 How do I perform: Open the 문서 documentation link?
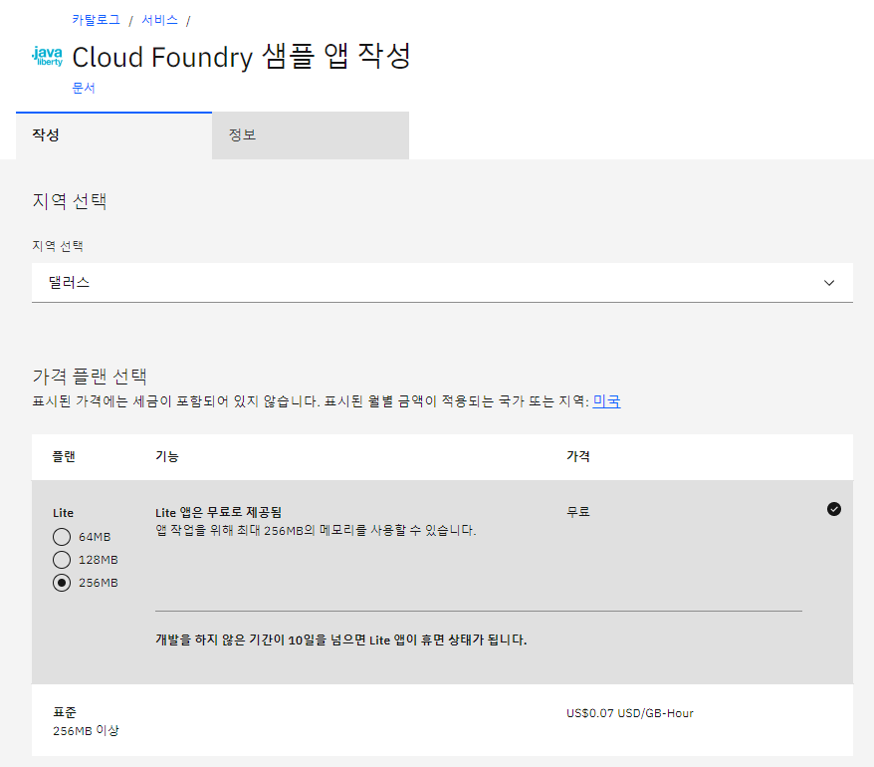(x=84, y=88)
